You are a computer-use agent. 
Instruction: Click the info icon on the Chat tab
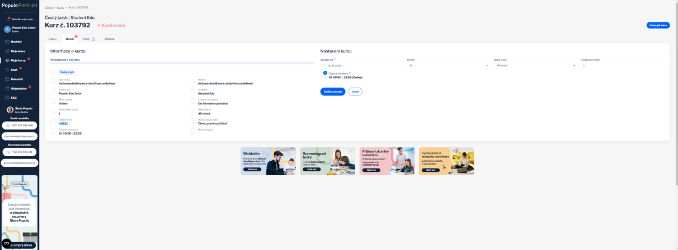93,39
